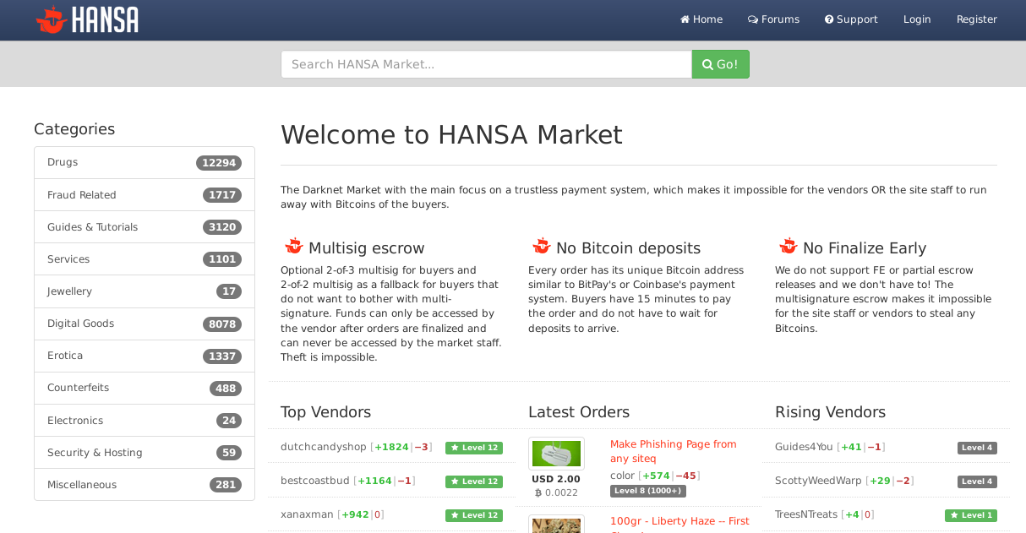Click the Support question mark icon
This screenshot has height=533, width=1026.
(829, 19)
